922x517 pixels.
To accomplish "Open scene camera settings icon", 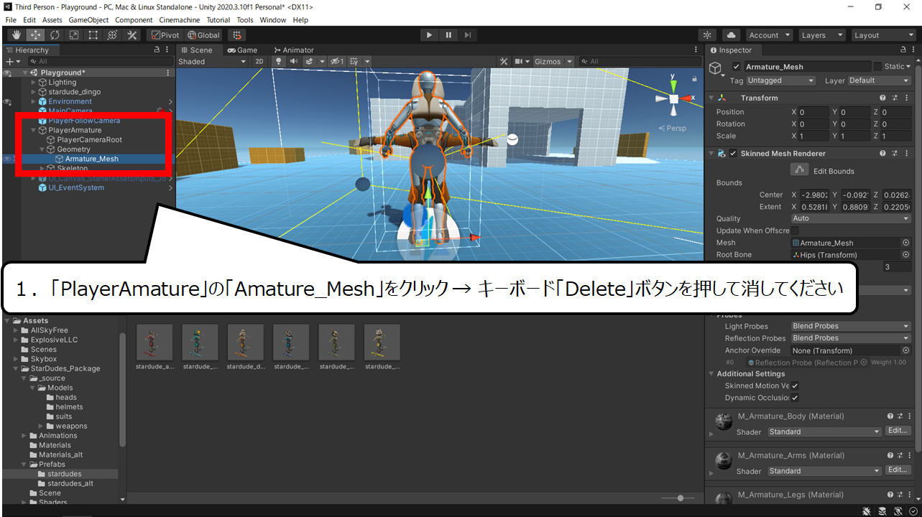I will click(519, 62).
